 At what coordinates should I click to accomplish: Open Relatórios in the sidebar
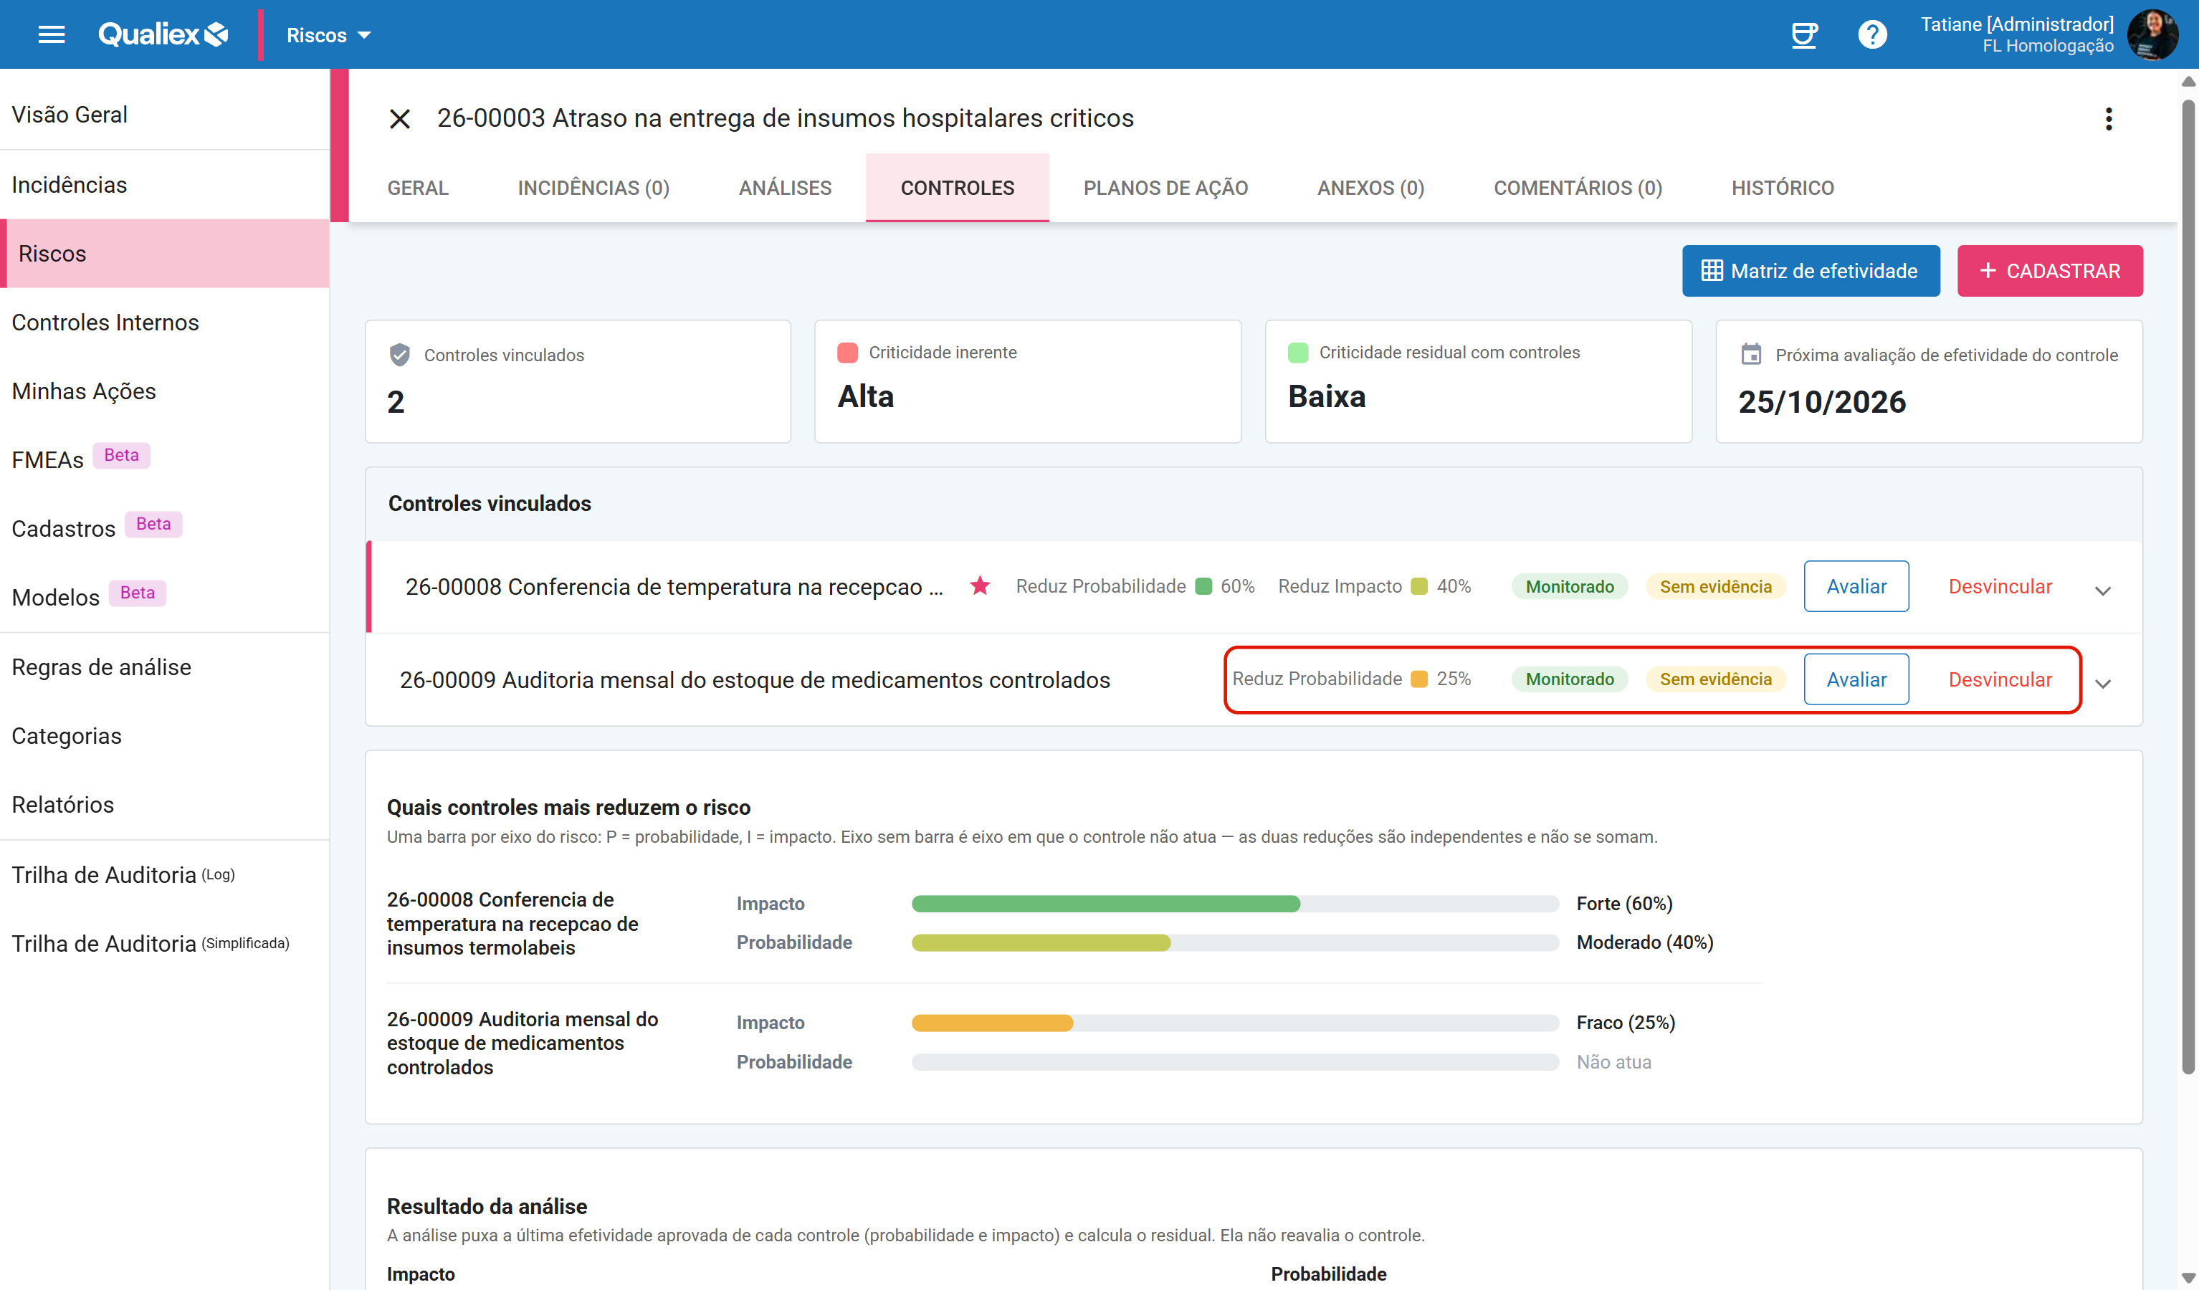point(165,804)
